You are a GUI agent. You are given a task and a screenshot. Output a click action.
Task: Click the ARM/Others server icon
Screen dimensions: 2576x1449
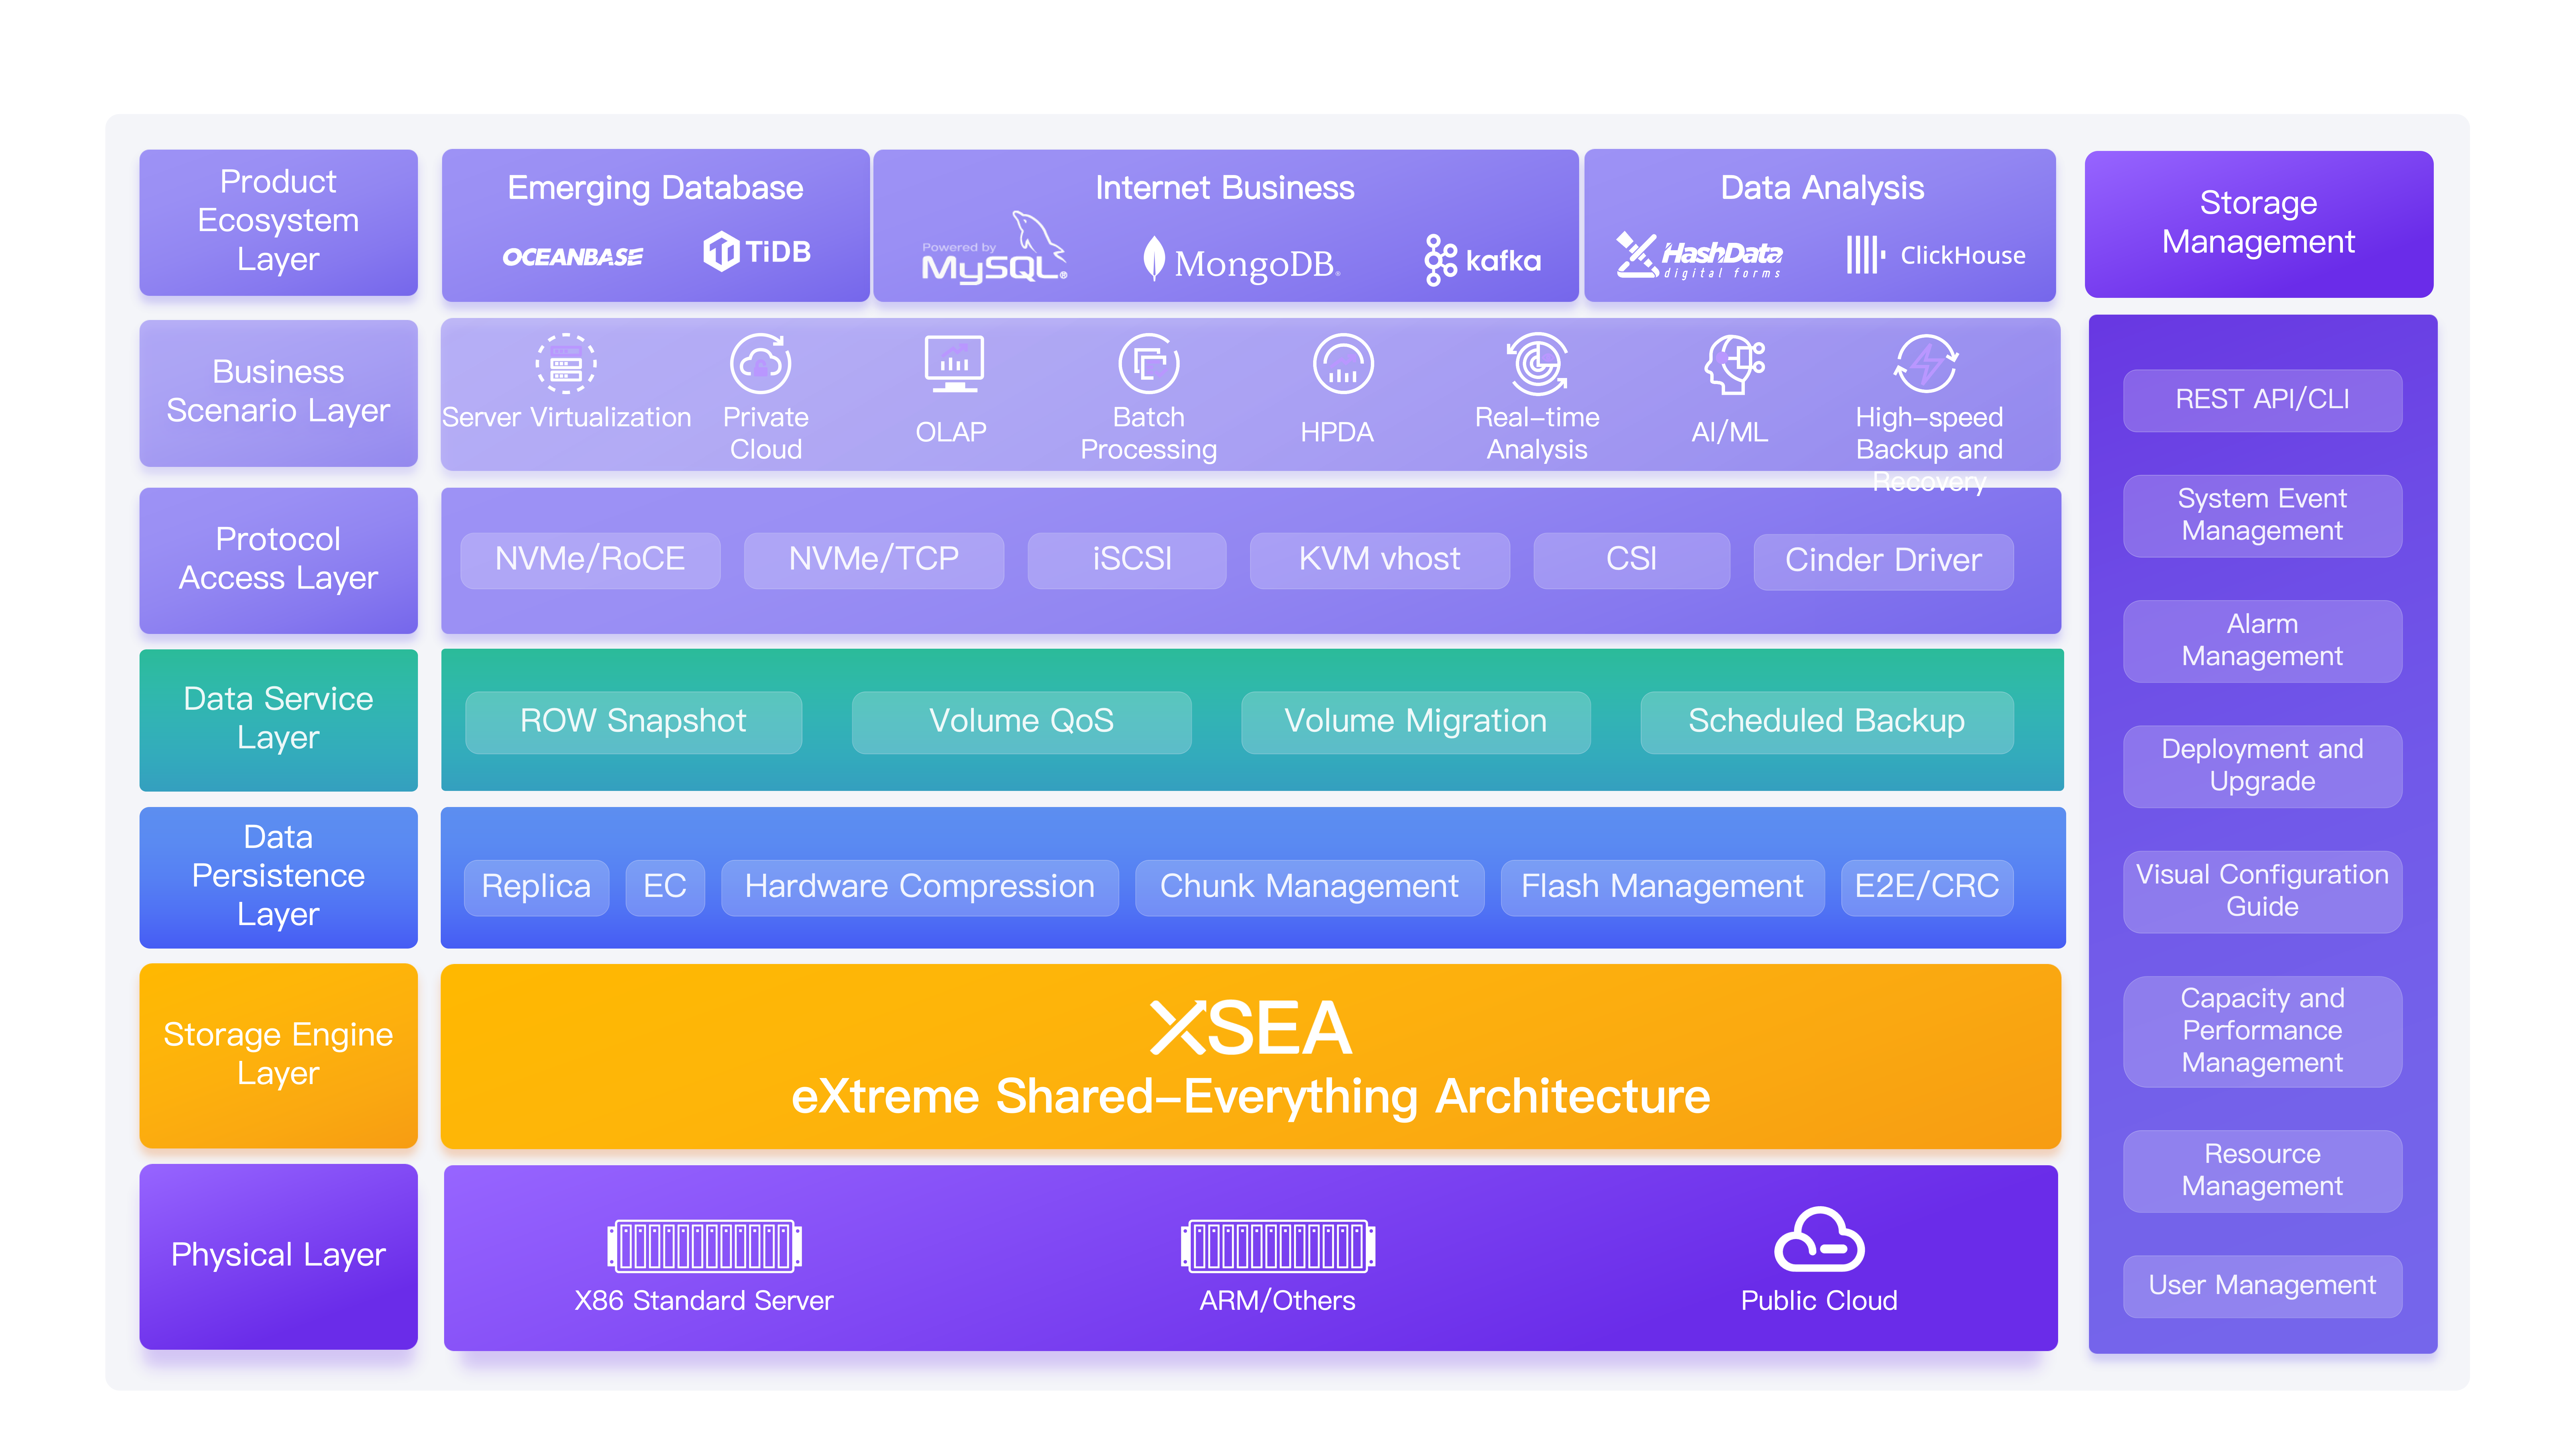click(1278, 1246)
